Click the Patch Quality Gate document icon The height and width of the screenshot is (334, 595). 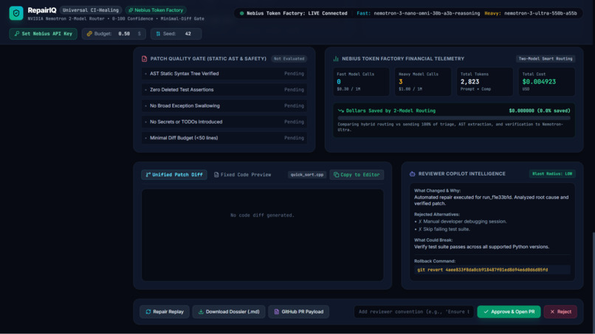(144, 59)
